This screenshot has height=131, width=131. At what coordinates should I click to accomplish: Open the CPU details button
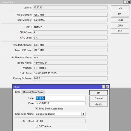point(120,26)
